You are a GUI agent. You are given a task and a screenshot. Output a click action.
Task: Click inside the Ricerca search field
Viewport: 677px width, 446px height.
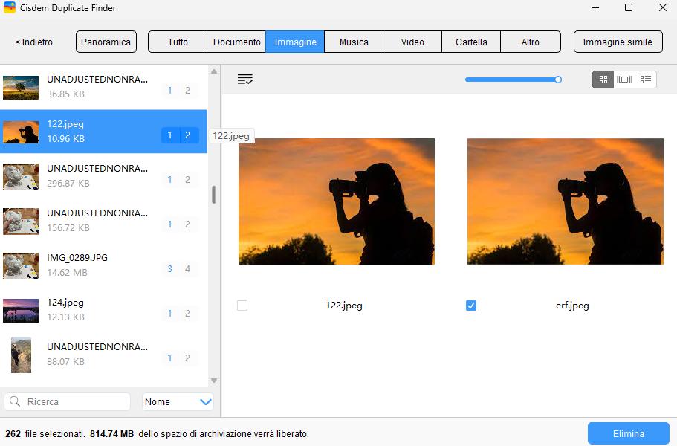pyautogui.click(x=71, y=401)
